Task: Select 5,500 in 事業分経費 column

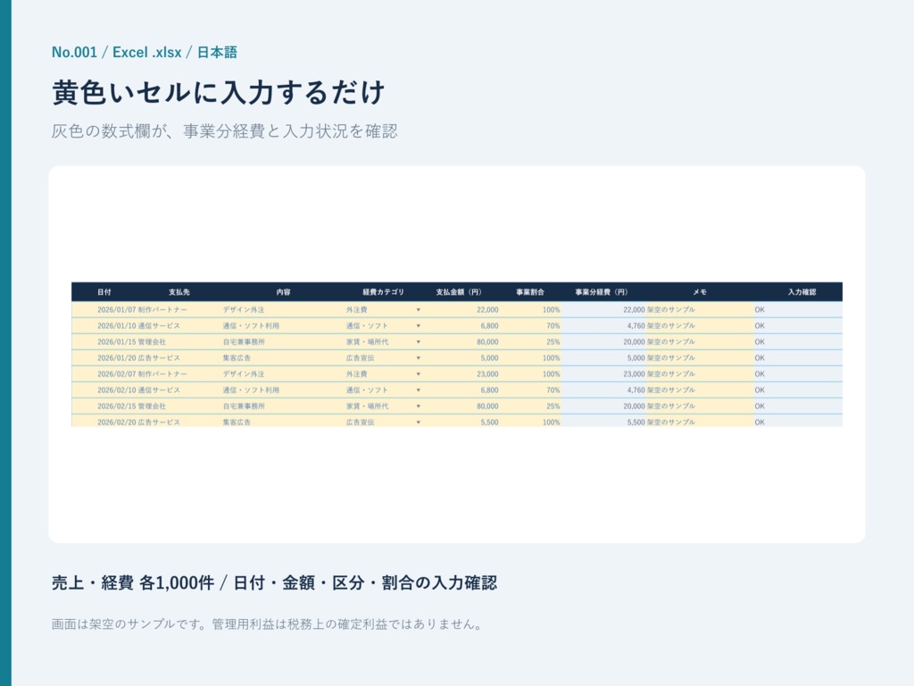Action: 636,422
